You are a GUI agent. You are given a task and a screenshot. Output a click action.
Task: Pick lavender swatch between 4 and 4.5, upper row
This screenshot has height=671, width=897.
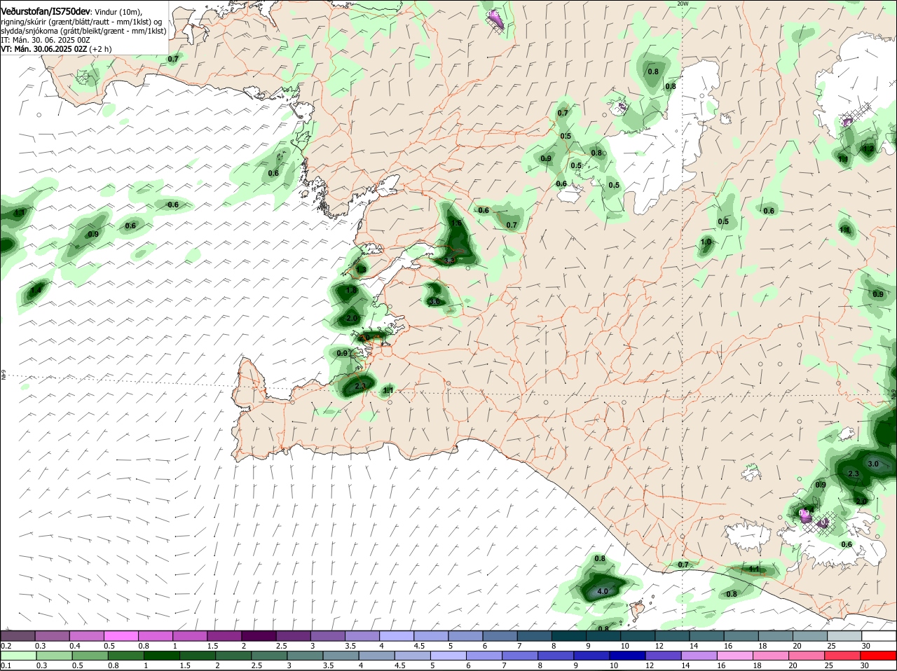tap(397, 636)
